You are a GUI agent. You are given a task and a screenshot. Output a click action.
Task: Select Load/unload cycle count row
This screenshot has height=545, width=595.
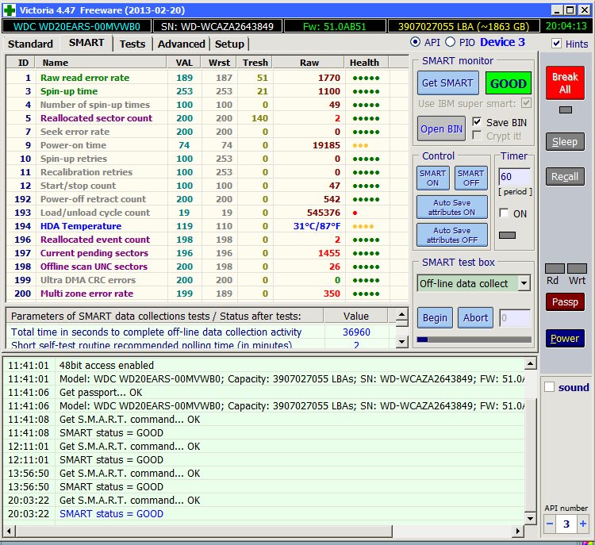click(207, 213)
